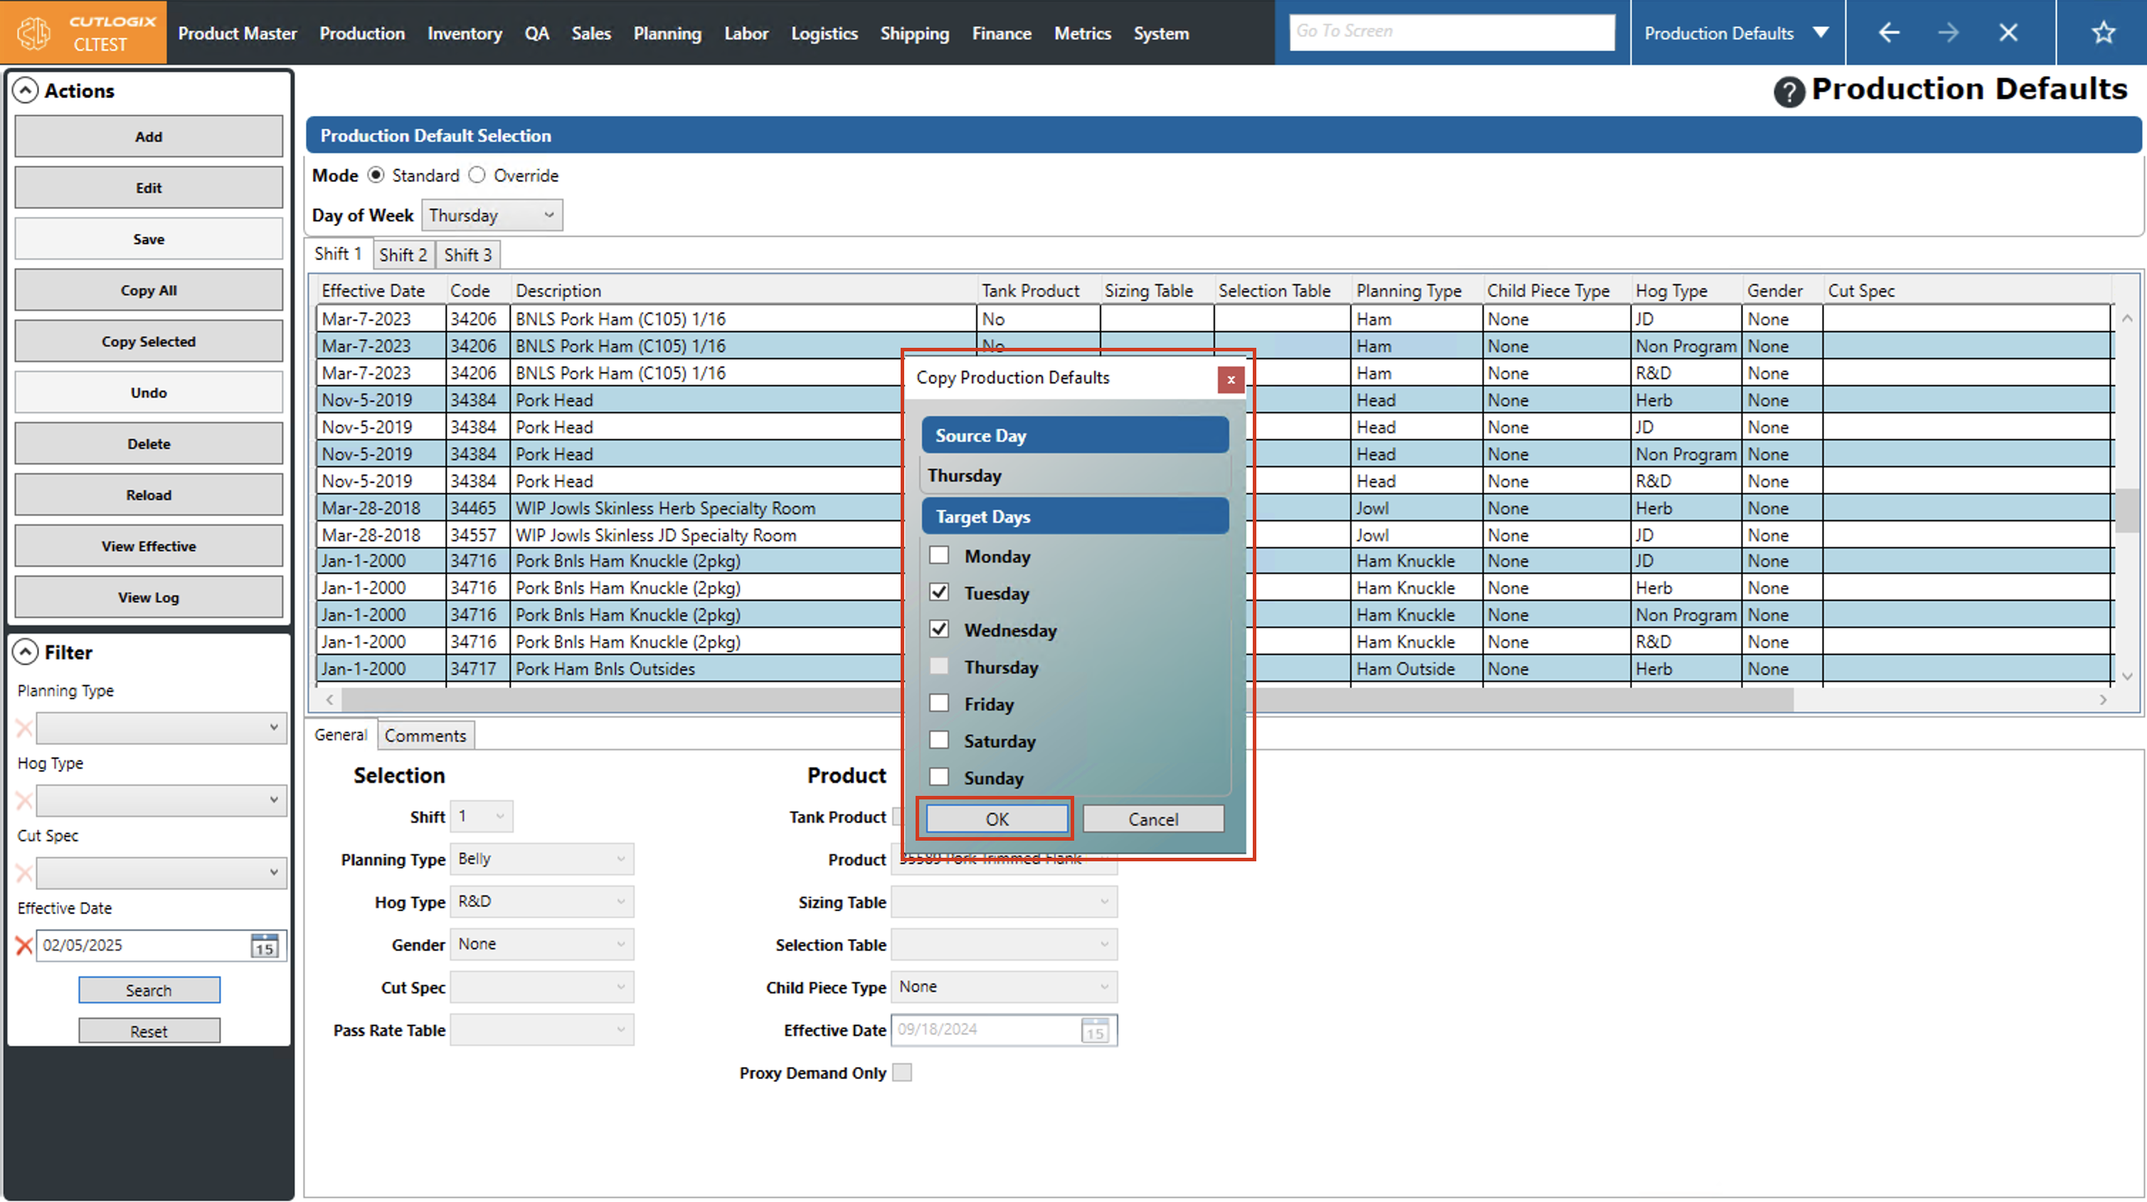
Task: Click the help question mark icon
Action: tap(1788, 92)
